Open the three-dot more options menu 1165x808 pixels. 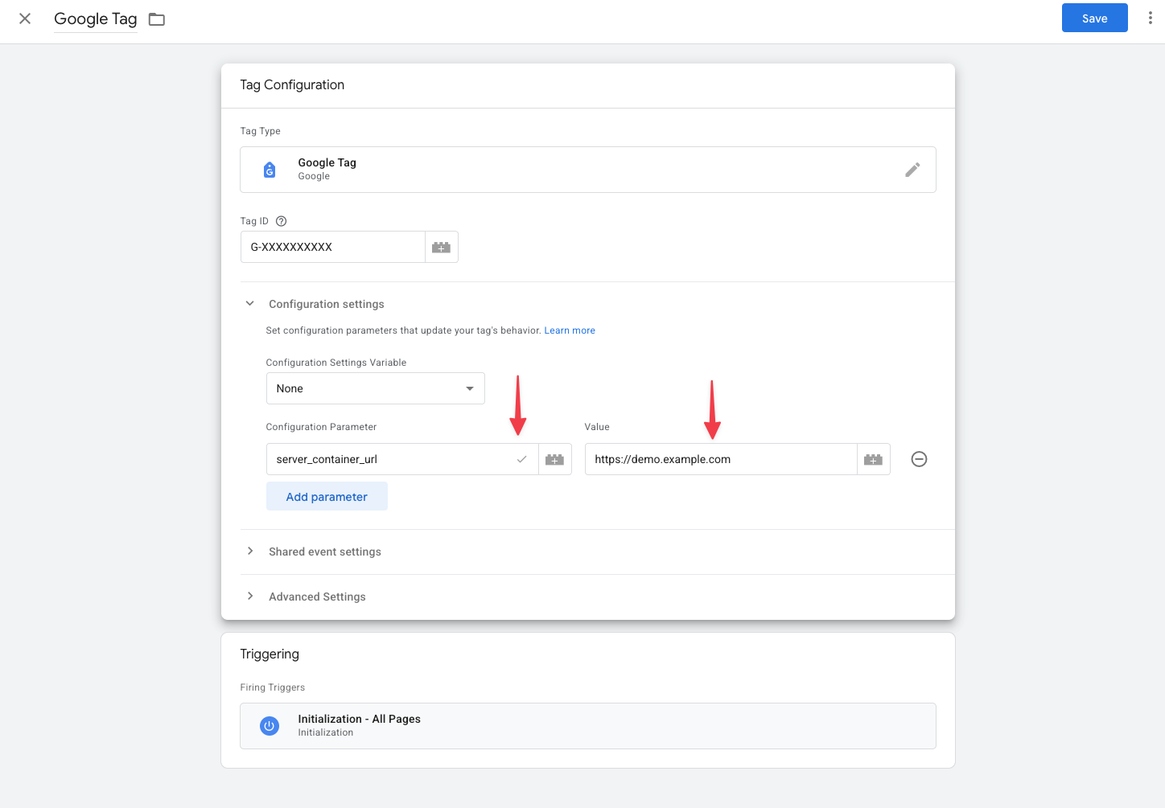click(1150, 18)
